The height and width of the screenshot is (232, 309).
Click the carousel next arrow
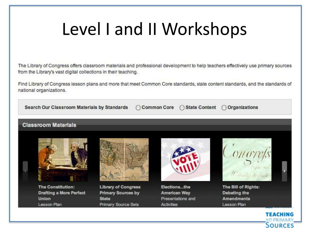pos(284,171)
